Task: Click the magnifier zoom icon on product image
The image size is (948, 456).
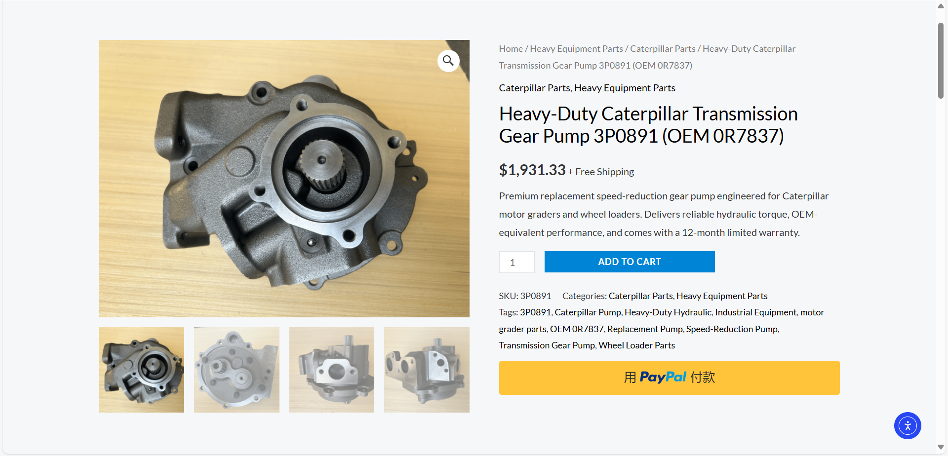Action: tap(448, 61)
